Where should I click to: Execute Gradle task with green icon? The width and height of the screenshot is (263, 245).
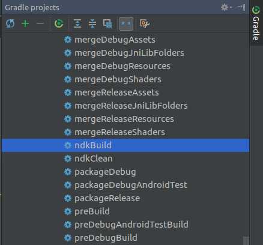click(x=59, y=23)
